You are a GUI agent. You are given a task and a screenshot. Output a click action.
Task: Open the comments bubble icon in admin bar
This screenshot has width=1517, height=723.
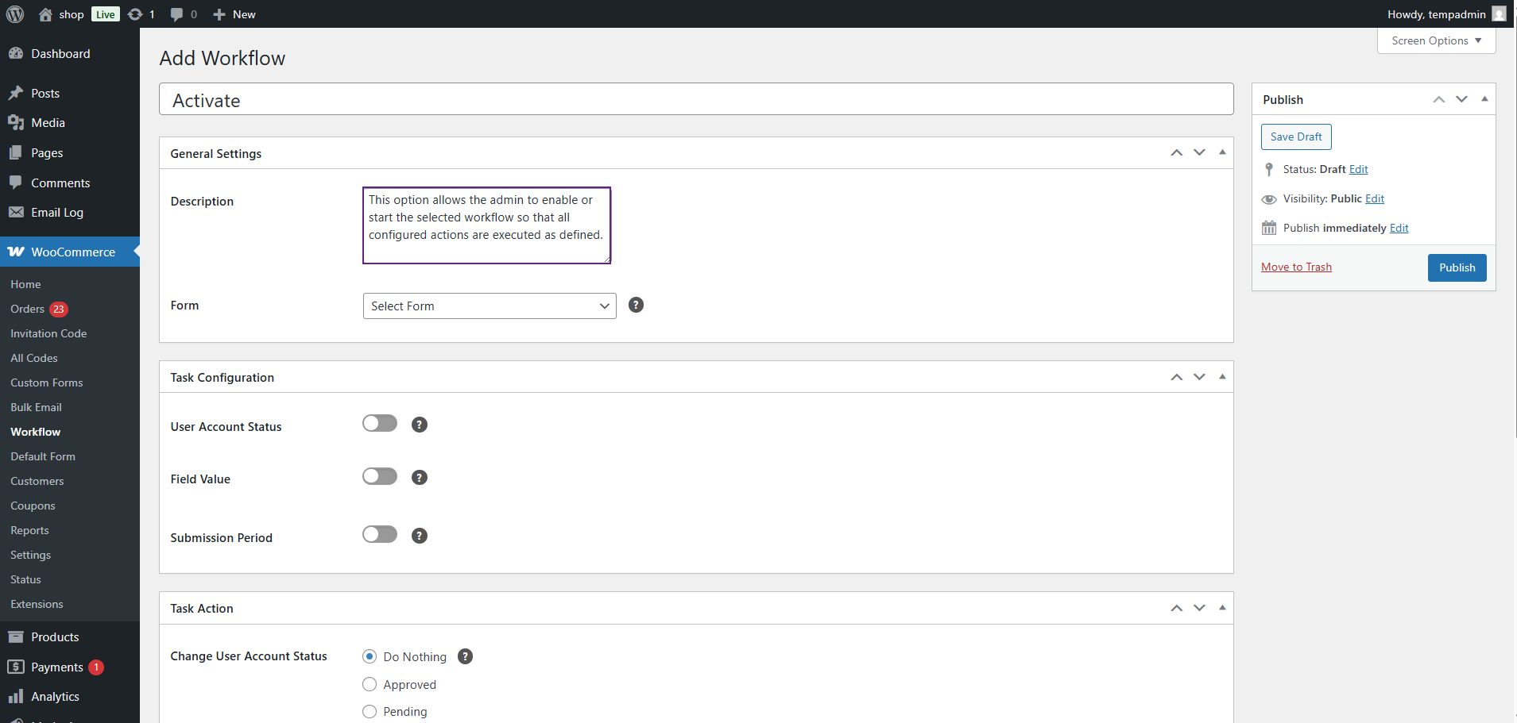(x=176, y=14)
